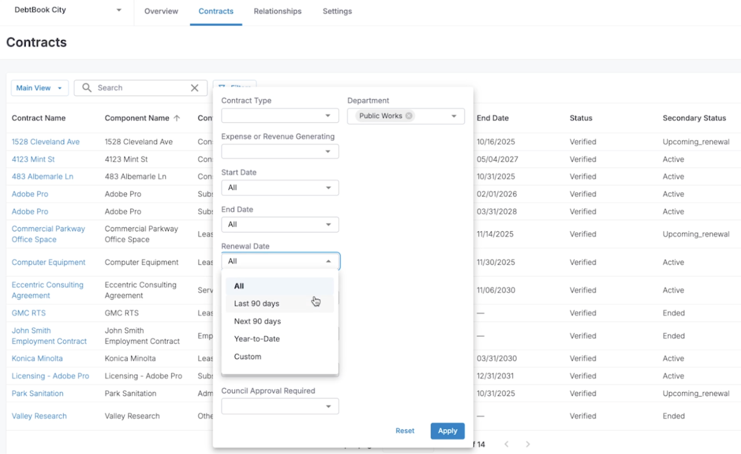Click the search magnifier icon
Screen dimensions: 741x454
click(x=86, y=88)
